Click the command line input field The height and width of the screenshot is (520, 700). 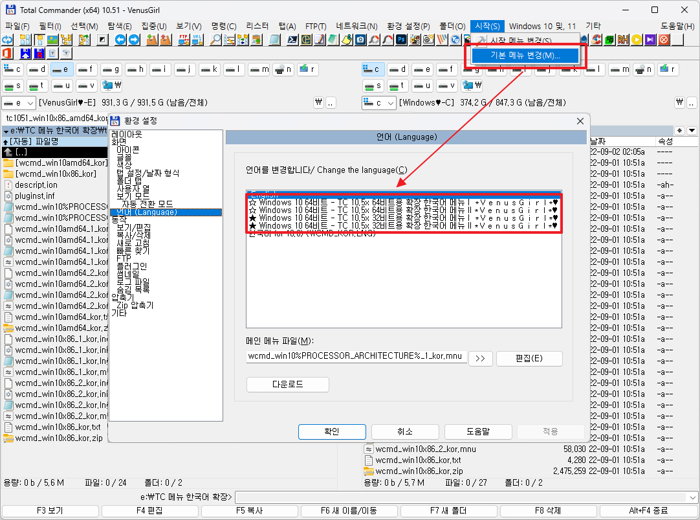[x=461, y=497]
